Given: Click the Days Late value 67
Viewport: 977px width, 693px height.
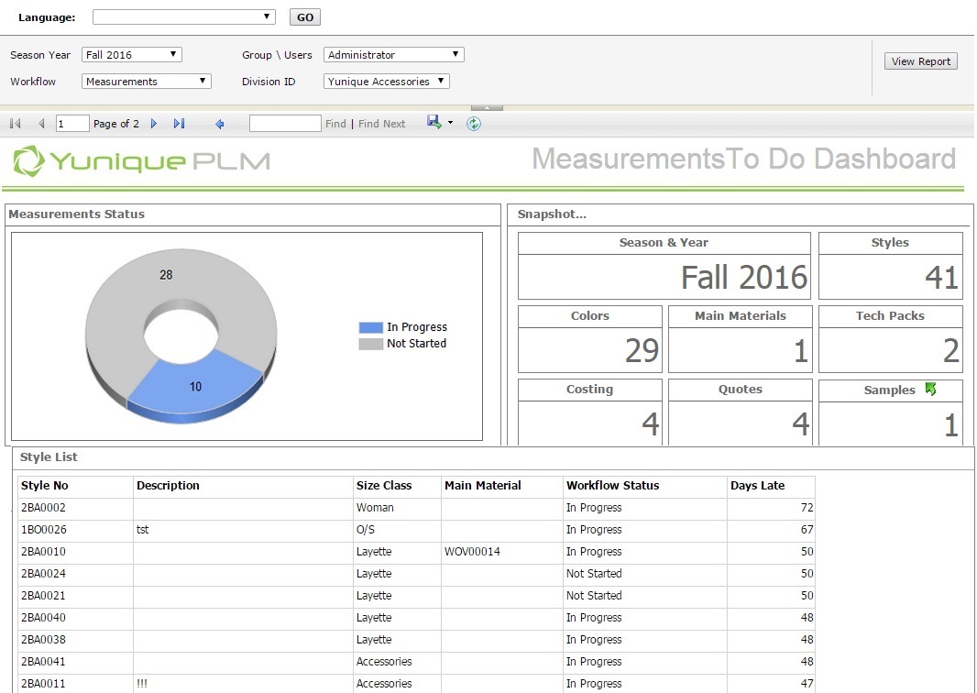Looking at the screenshot, I should (x=807, y=529).
